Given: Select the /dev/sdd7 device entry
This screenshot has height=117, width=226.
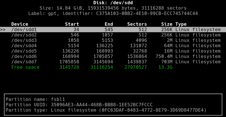Looking at the screenshot, I should (x=24, y=62).
